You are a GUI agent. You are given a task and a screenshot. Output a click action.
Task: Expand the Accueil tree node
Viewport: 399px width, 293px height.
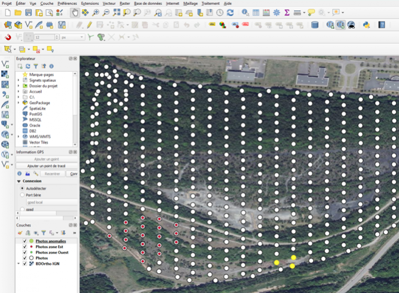pos(18,92)
